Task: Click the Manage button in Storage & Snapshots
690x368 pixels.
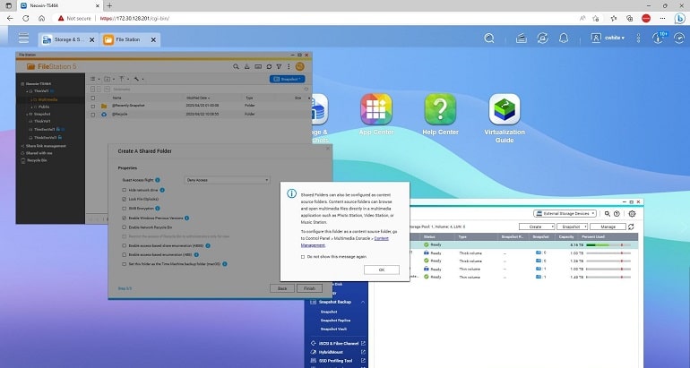Action: pos(608,227)
